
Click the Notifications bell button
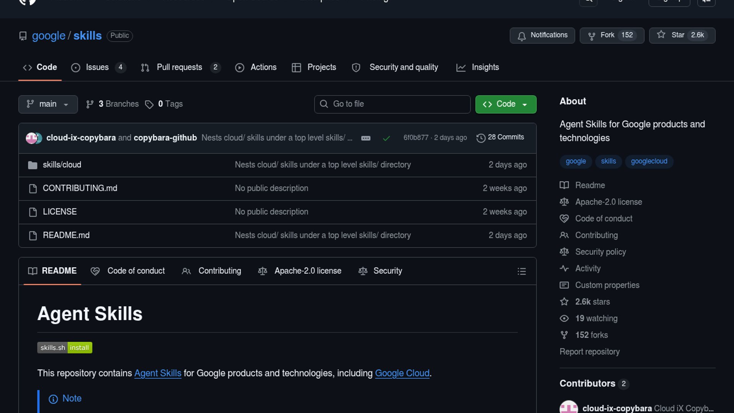[x=542, y=35]
